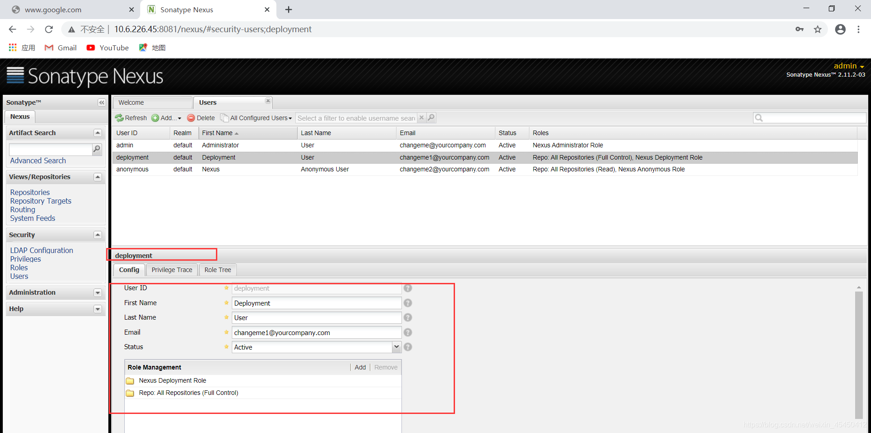Select Nexus Deployment Role entry
The width and height of the screenshot is (871, 433).
pos(263,380)
